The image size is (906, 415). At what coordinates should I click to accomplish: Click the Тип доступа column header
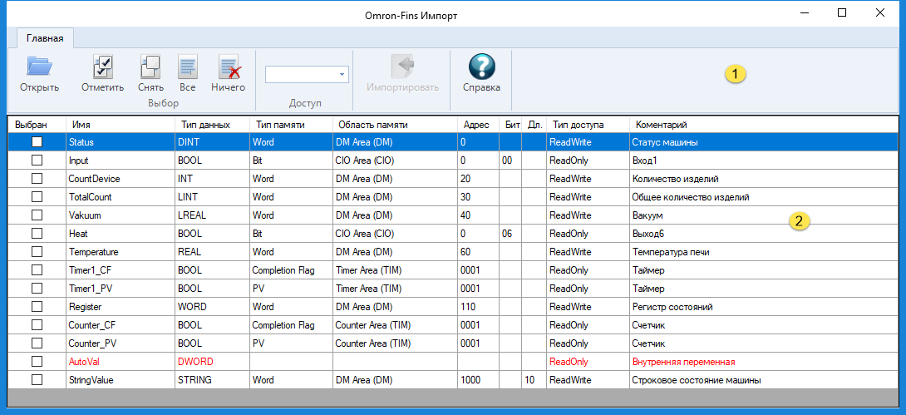click(x=588, y=124)
